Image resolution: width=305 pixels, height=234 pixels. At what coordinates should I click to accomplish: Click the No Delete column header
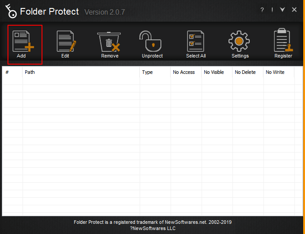248,72
